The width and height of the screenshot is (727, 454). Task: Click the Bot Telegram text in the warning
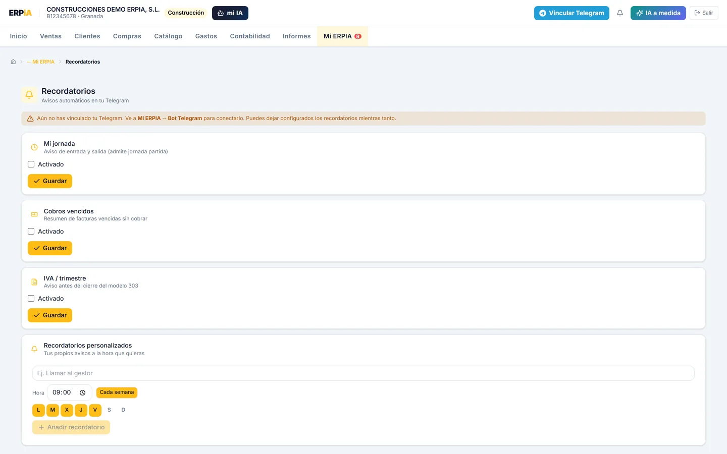pos(185,119)
